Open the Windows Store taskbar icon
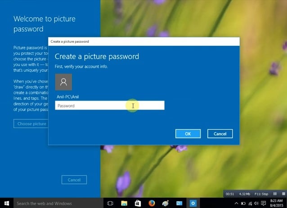Screen dimensions: 287x208 138,203
